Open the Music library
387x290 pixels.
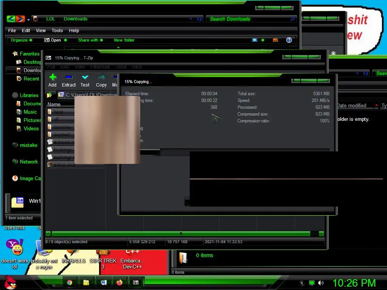27,112
